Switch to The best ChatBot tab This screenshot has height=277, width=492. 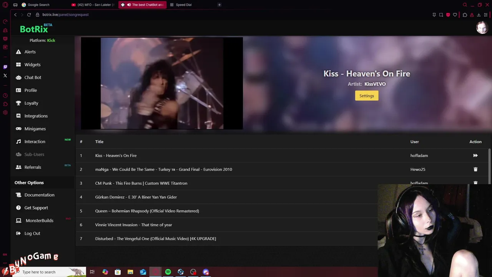[142, 5]
